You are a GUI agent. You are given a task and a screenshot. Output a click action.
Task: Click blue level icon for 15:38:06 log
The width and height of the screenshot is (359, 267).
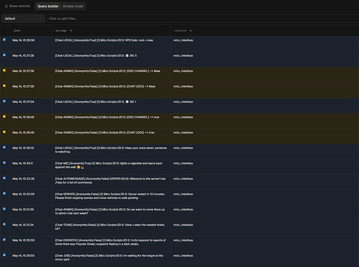click(x=4, y=40)
